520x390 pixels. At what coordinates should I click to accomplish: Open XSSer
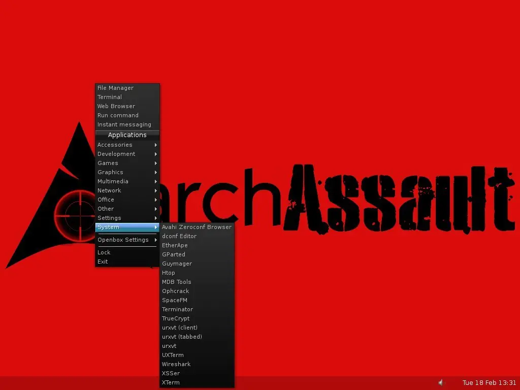tap(197, 373)
